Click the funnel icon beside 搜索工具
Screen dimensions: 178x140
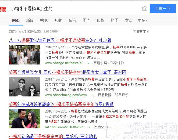tap(135, 31)
